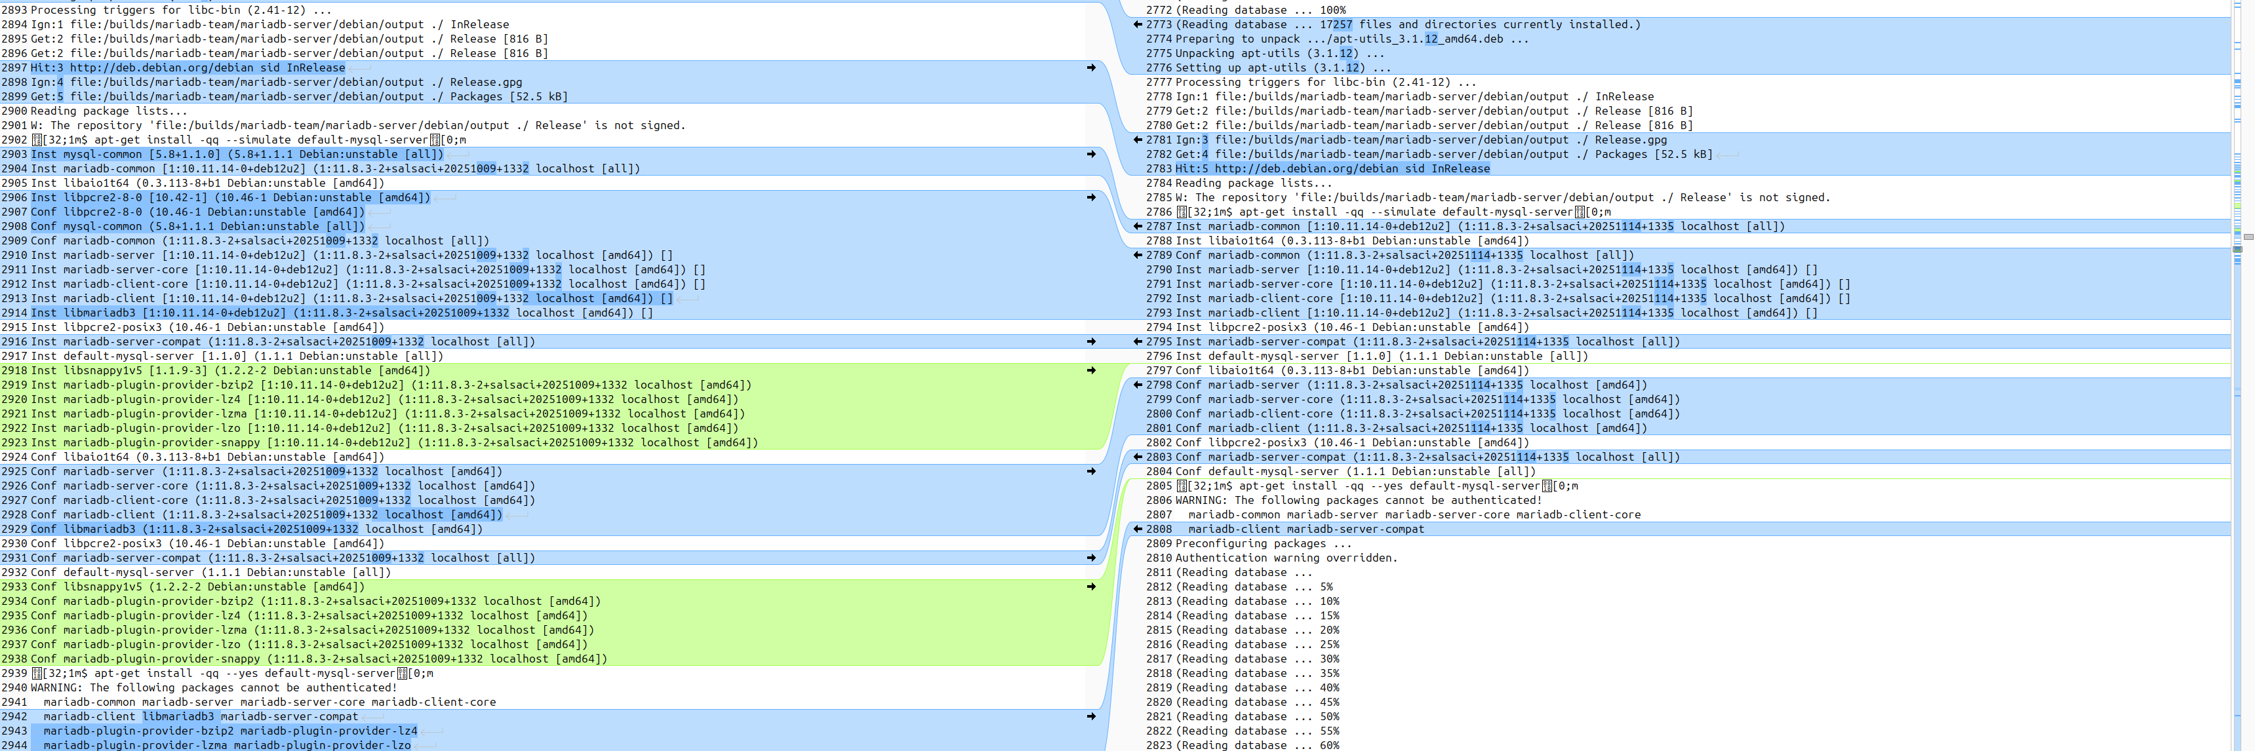This screenshot has height=751, width=2255.
Task: Push mariadb-server-compat line 2916 to right
Action: point(1090,341)
